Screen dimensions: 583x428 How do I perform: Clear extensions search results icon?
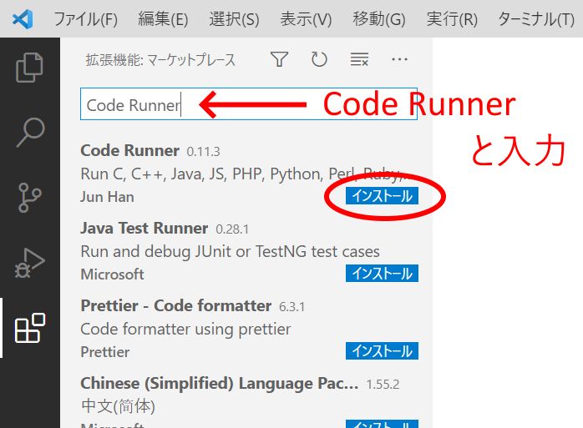pyautogui.click(x=359, y=59)
